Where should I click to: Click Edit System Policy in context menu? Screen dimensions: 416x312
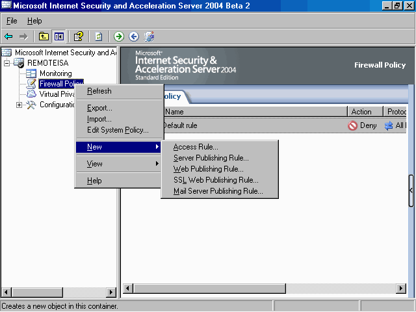pyautogui.click(x=118, y=130)
